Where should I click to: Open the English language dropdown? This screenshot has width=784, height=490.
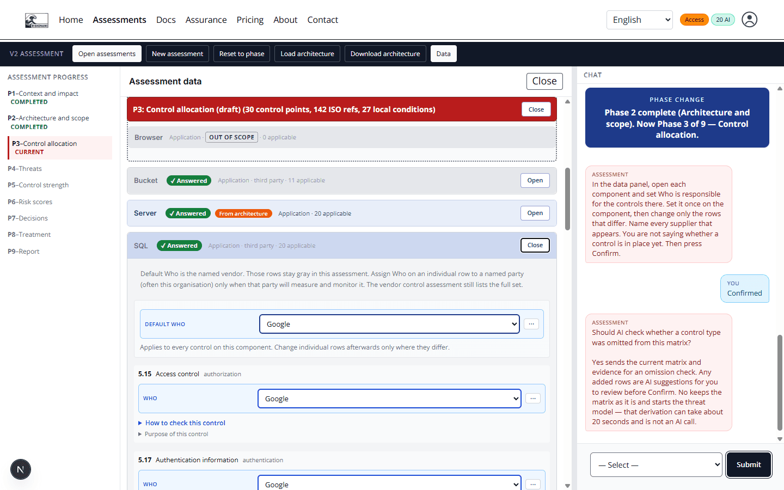pyautogui.click(x=640, y=20)
